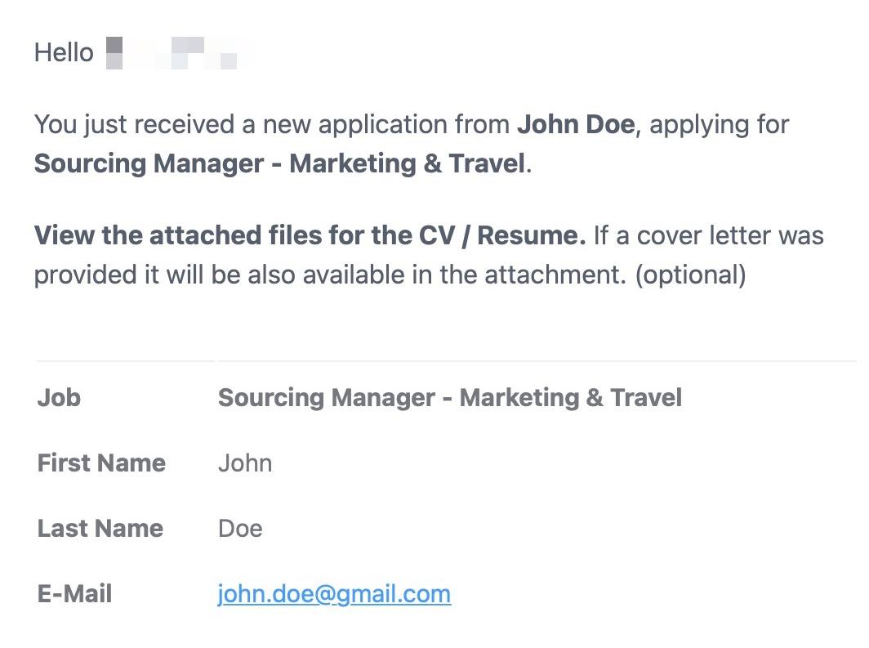Click the Doe value in Last Name row
Image resolution: width=869 pixels, height=648 pixels.
[240, 528]
